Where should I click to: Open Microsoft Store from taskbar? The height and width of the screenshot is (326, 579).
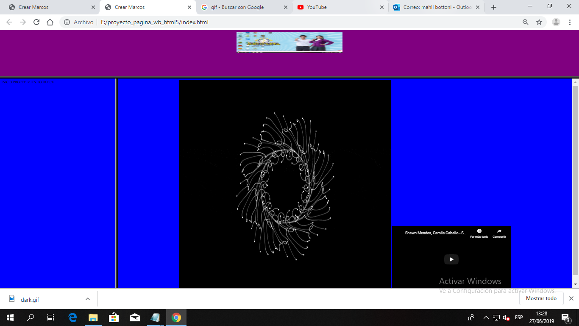(114, 318)
